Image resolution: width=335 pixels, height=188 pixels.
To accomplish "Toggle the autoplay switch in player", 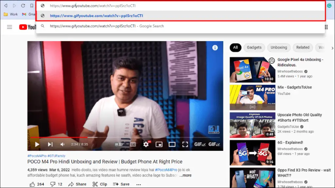I will [119, 144].
